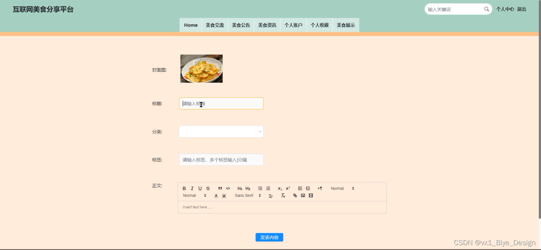Viewport: 541px width, 250px height.
Task: Open the Home tab
Action: pos(191,25)
